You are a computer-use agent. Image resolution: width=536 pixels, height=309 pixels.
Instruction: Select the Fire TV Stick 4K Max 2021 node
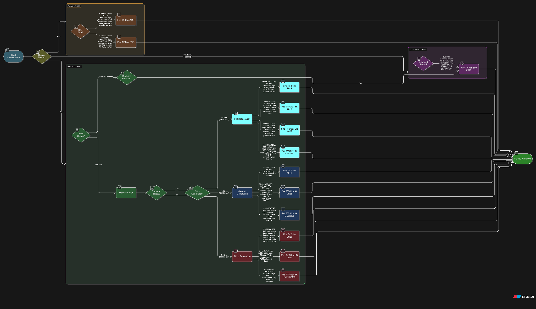(289, 152)
